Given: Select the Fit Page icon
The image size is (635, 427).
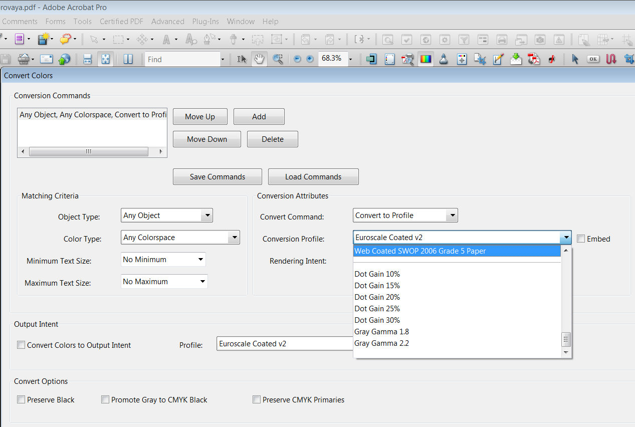Looking at the screenshot, I should 105,59.
